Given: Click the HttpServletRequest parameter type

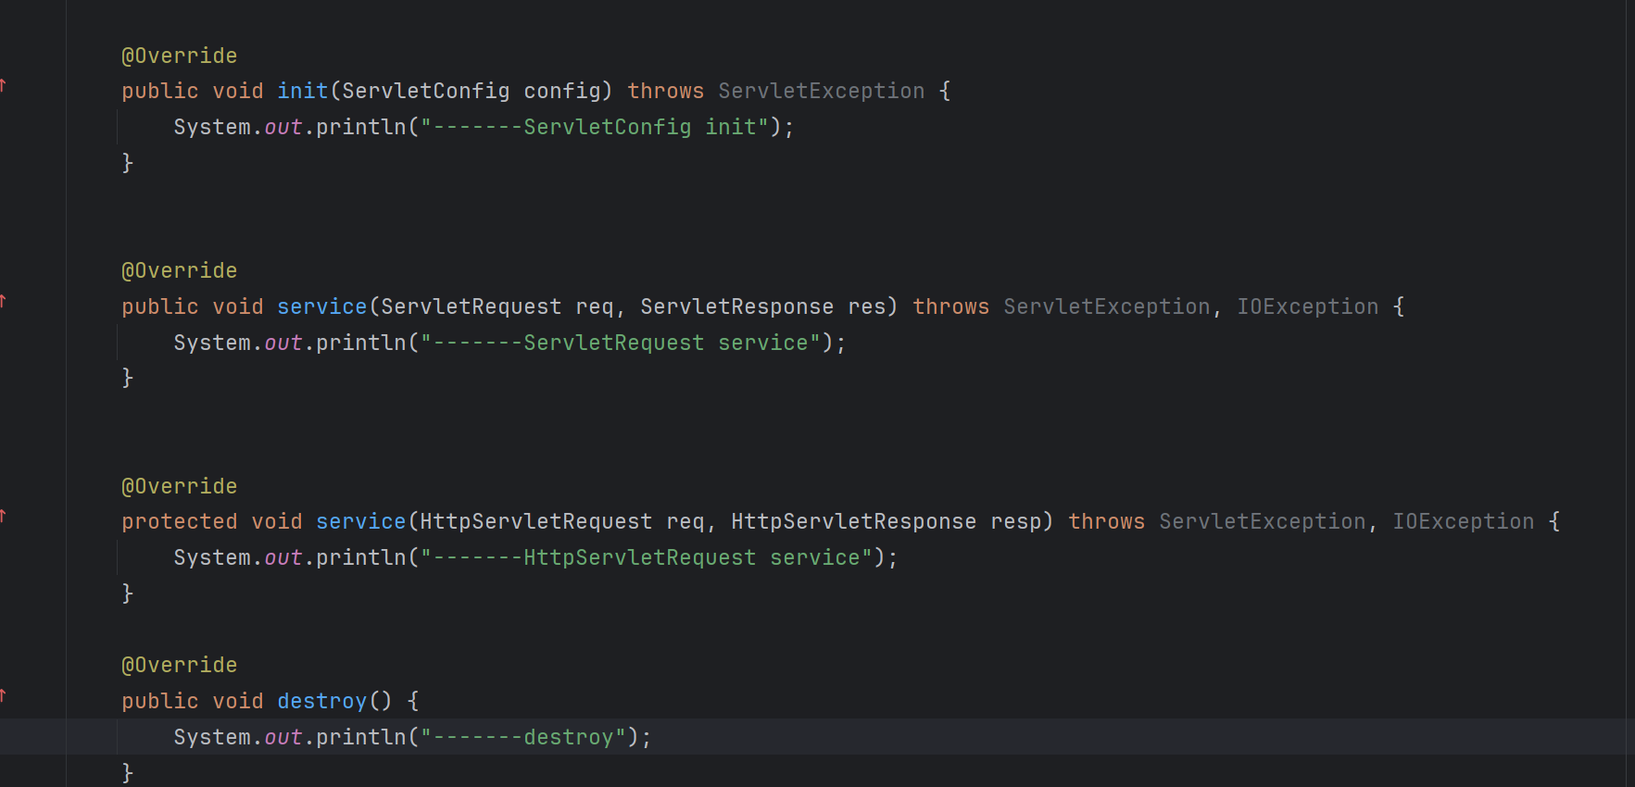Looking at the screenshot, I should (536, 521).
